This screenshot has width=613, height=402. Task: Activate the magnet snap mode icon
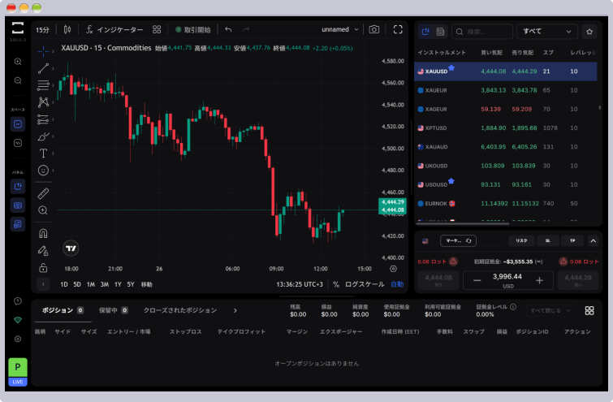[43, 233]
